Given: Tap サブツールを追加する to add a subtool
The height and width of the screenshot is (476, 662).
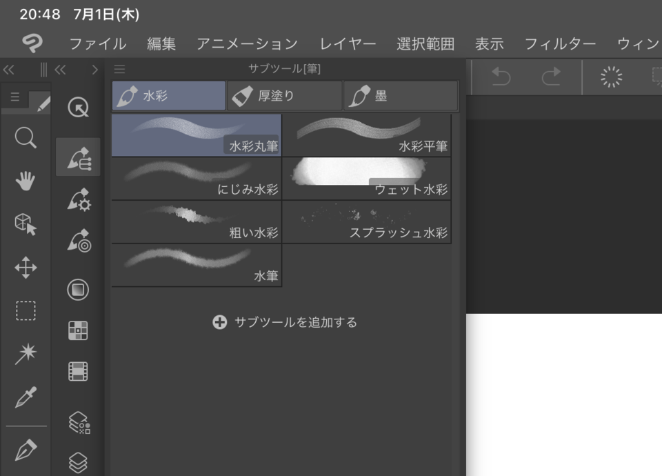Looking at the screenshot, I should (284, 321).
